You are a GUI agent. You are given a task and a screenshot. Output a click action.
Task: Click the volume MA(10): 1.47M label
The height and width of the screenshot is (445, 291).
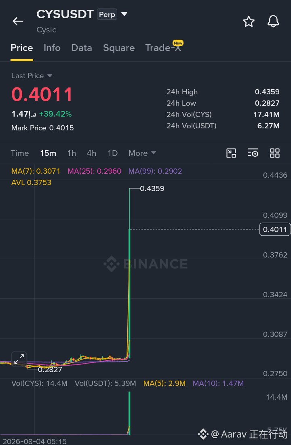tap(218, 383)
